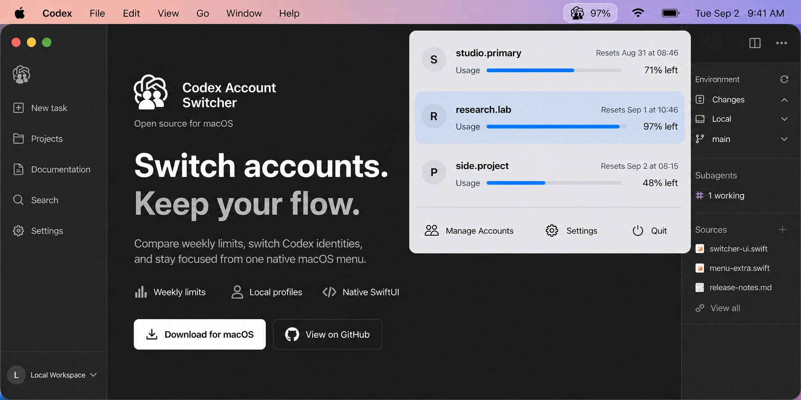The image size is (801, 400).
Task: Open the View menu
Action: click(168, 13)
